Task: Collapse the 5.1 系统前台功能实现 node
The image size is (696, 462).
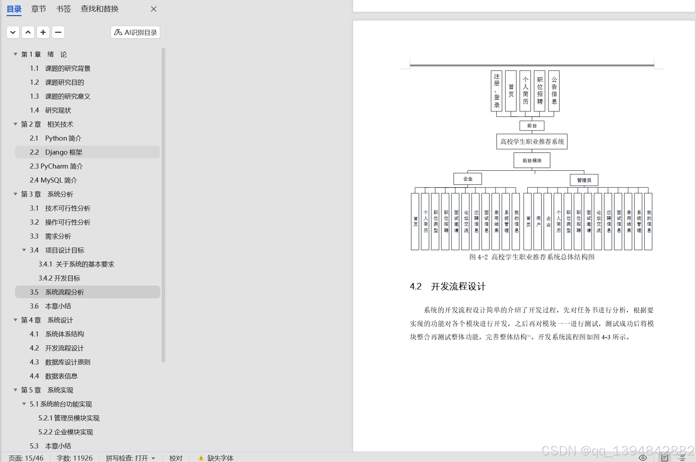Action: 24,404
